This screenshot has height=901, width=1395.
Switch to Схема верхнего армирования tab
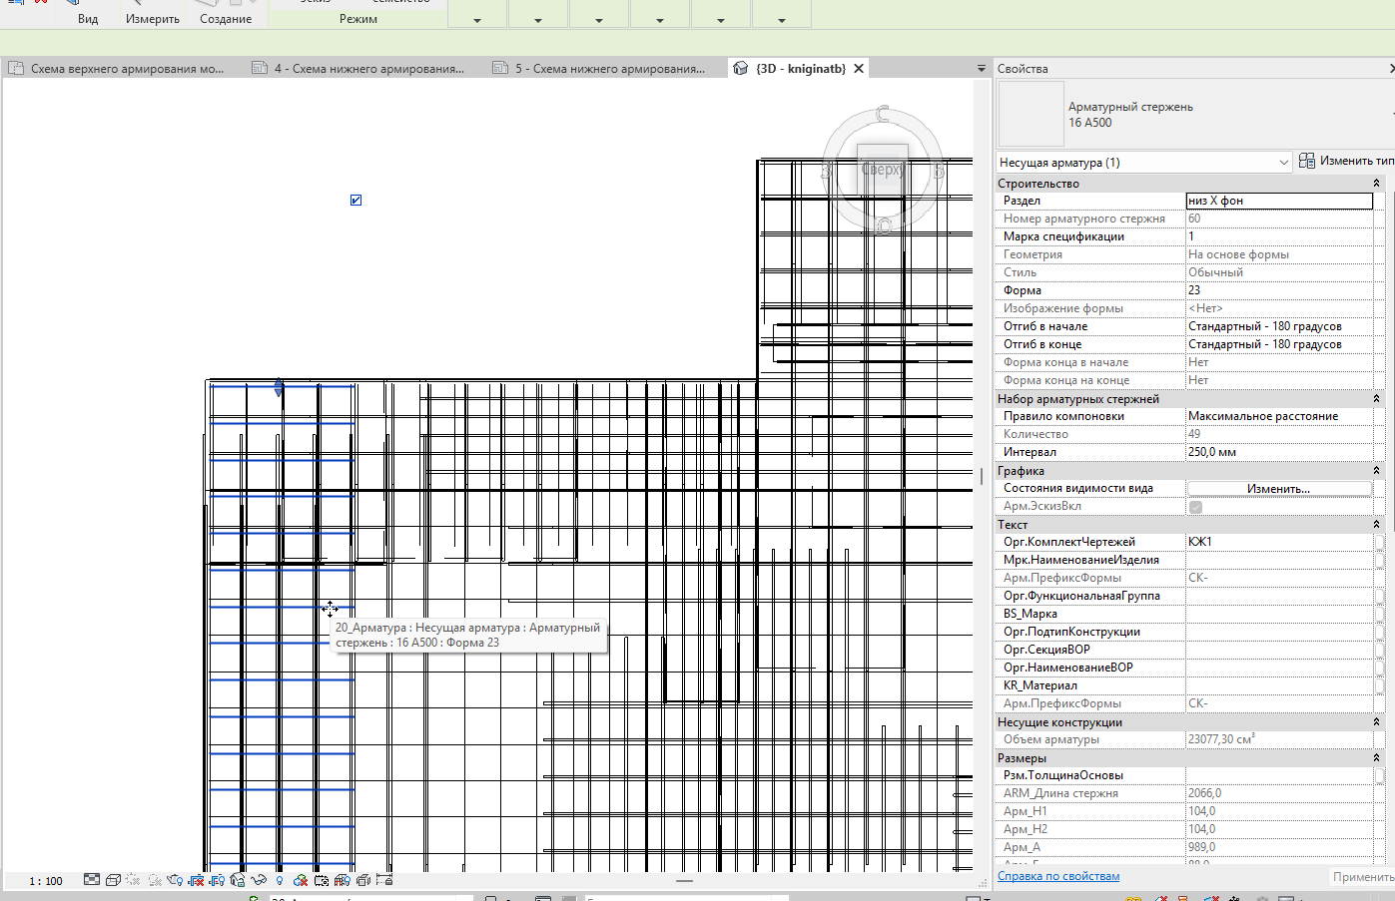(118, 68)
